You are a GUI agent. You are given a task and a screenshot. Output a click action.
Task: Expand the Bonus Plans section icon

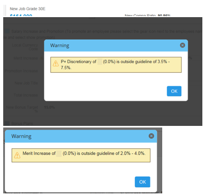click(7, 123)
